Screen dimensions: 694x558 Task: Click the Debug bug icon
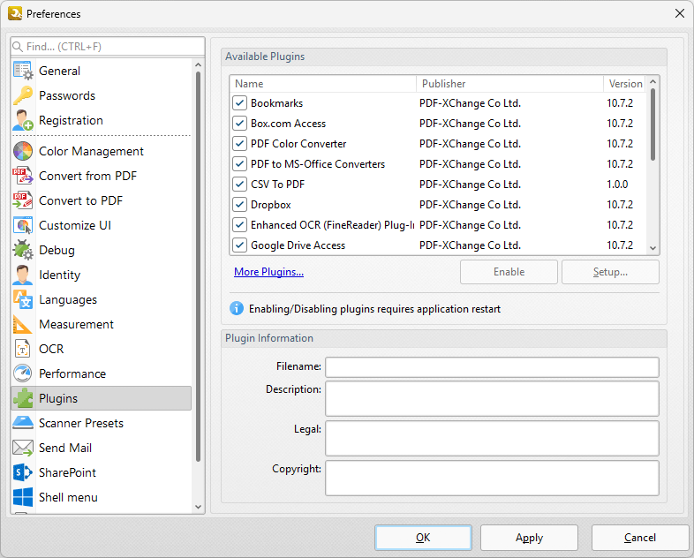point(23,250)
